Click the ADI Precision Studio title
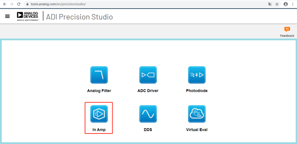The width and height of the screenshot is (297, 144). 79,17
